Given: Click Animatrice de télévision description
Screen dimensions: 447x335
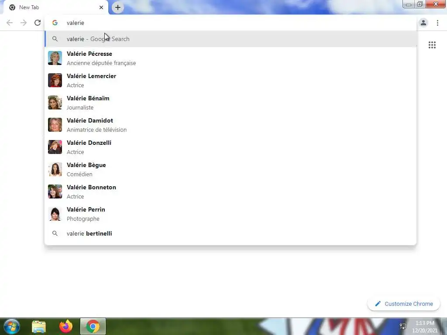Looking at the screenshot, I should pos(96,130).
